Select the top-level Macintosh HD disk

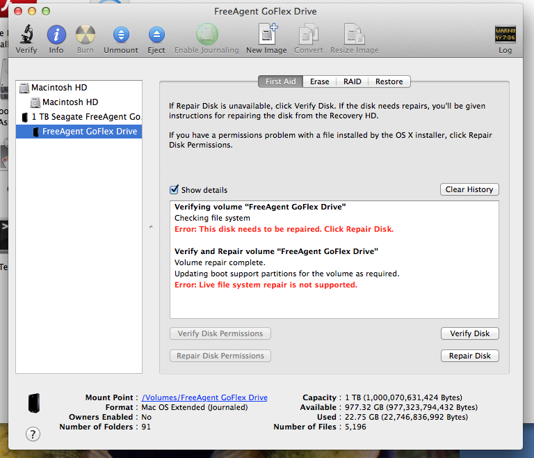click(79, 88)
